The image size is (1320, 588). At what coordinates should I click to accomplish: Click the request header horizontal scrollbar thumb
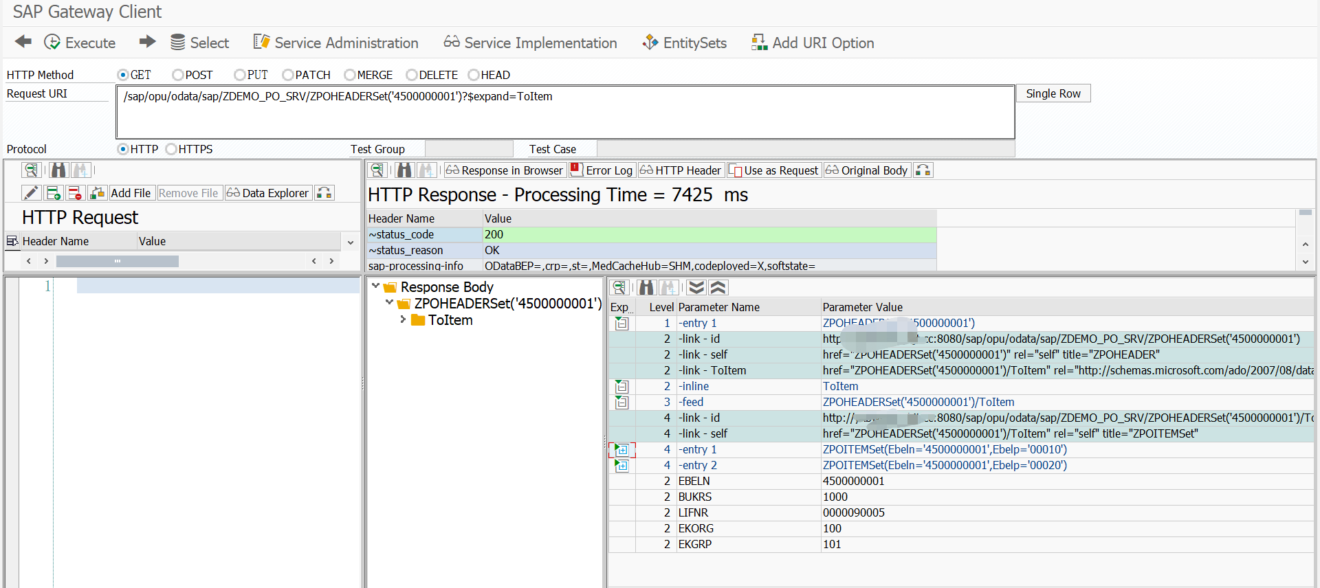(x=117, y=261)
